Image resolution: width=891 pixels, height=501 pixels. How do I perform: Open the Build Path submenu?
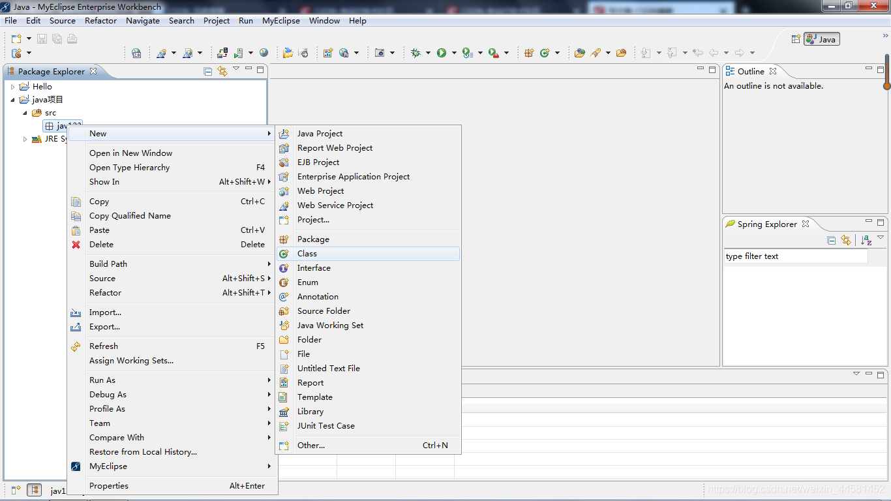[x=172, y=264]
